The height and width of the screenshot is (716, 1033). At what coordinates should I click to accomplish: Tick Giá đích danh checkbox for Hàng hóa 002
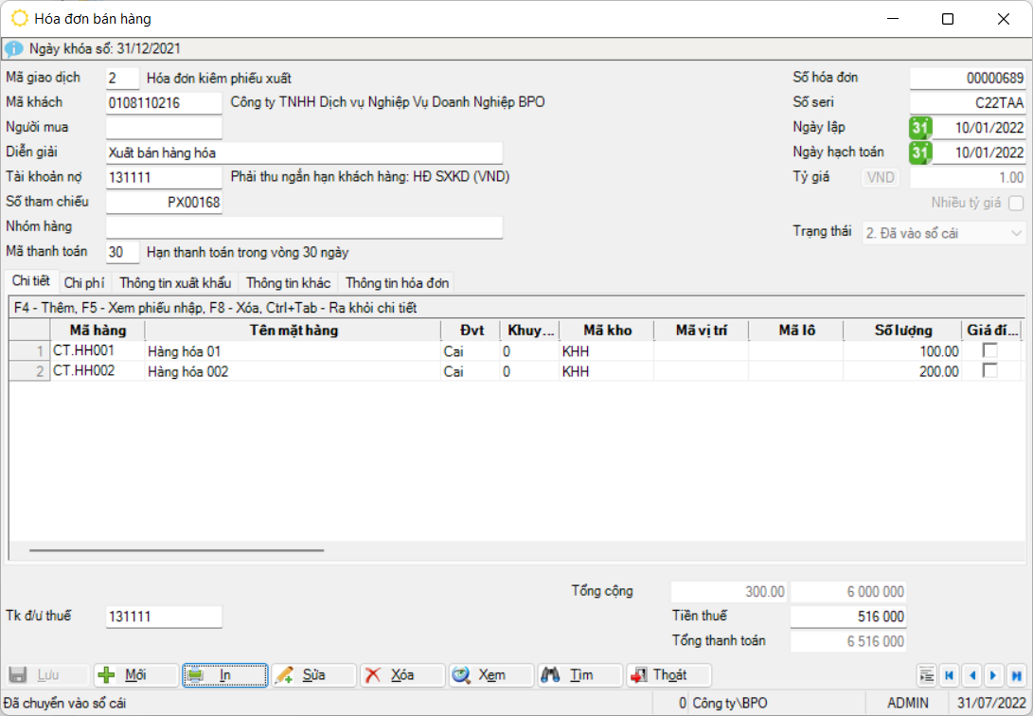(x=990, y=372)
